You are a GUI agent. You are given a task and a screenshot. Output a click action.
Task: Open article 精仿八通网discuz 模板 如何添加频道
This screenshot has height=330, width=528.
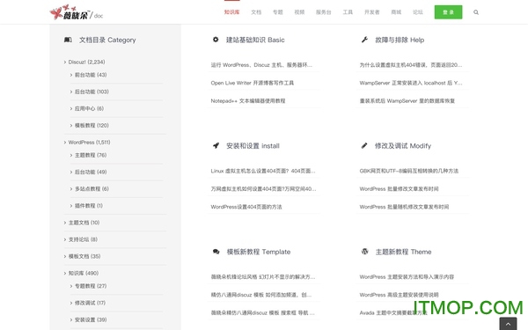point(261,295)
